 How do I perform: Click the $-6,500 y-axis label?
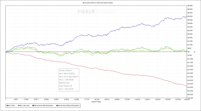[190, 98]
